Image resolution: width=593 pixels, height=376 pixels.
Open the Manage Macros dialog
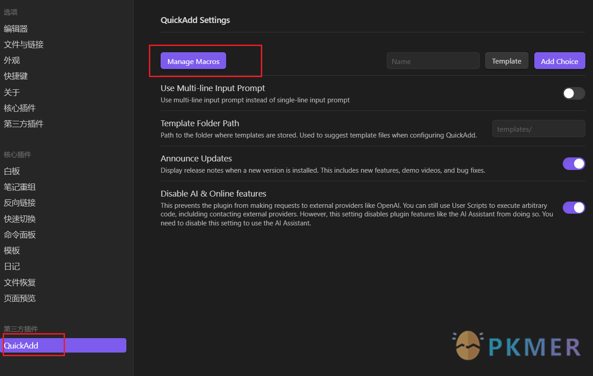[193, 61]
